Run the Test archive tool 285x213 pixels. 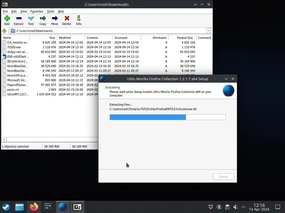[x=31, y=18]
